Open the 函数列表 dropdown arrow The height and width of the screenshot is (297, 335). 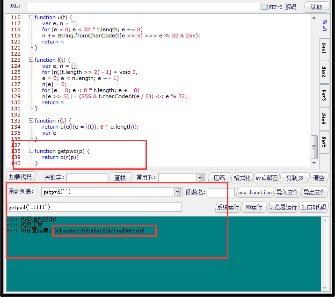click(x=177, y=192)
